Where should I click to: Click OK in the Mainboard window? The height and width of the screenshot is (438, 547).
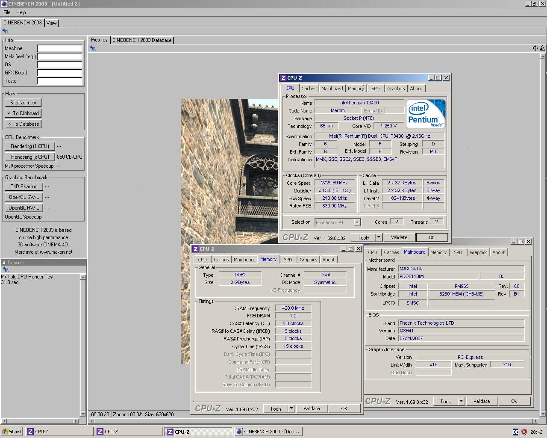pos(514,401)
